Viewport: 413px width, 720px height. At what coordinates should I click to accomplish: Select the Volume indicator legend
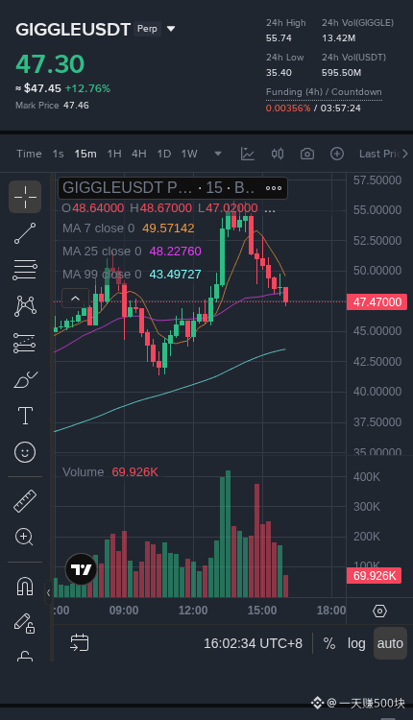click(110, 472)
